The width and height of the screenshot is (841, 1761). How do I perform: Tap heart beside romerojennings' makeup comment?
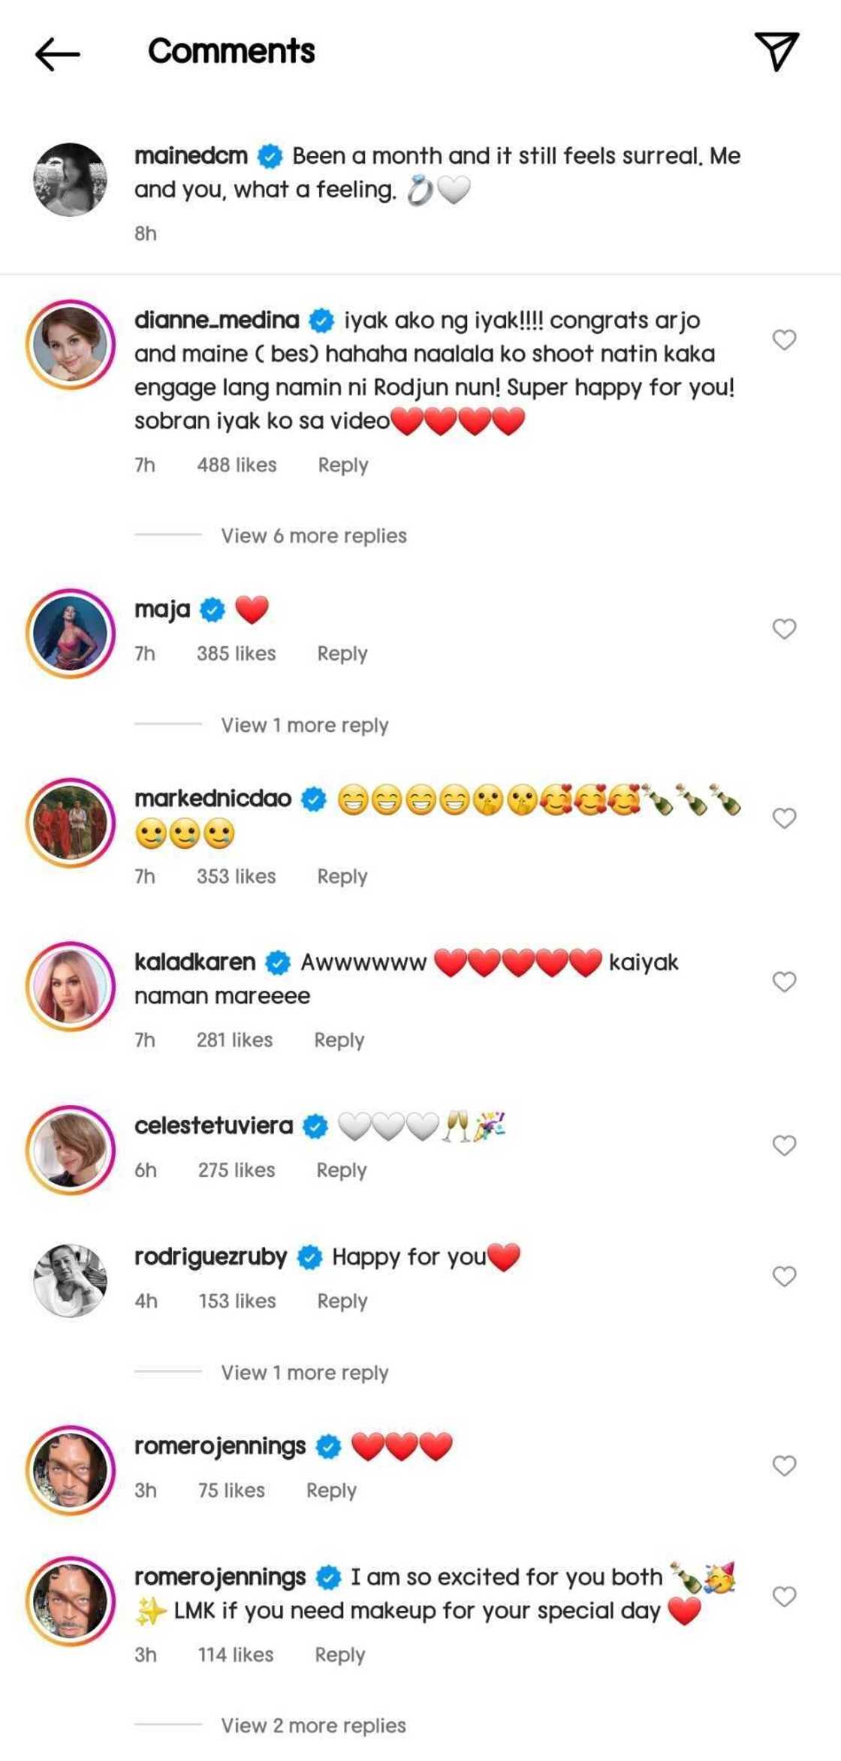pyautogui.click(x=784, y=1597)
